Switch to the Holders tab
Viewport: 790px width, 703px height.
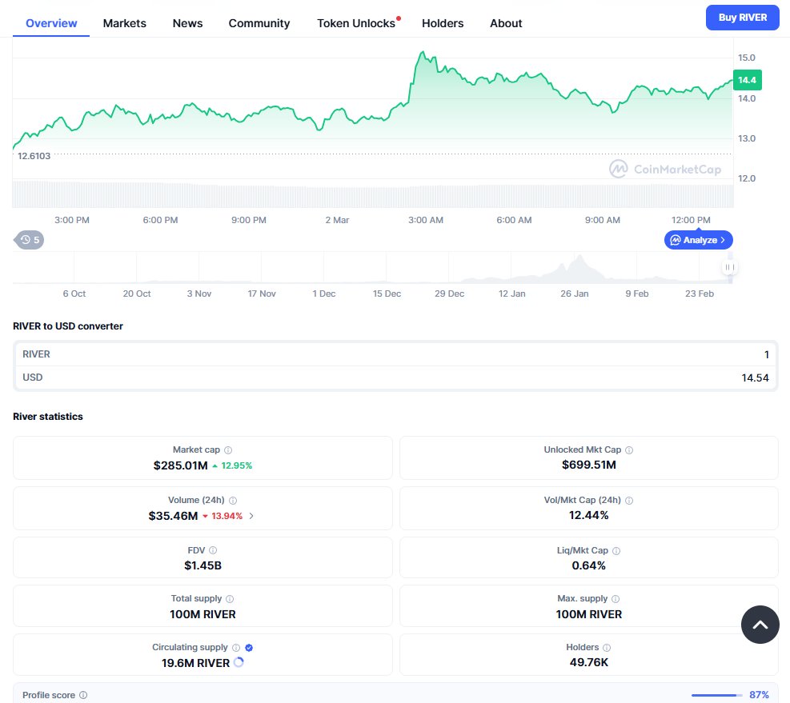coord(443,23)
